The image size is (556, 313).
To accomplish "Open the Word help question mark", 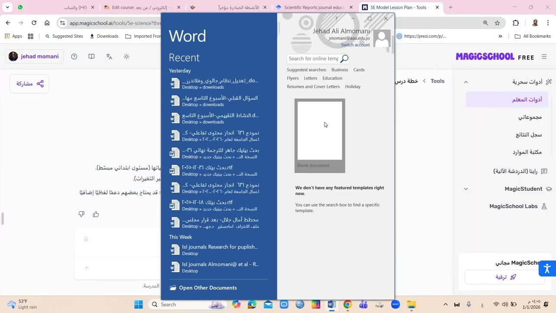I will pos(336,19).
